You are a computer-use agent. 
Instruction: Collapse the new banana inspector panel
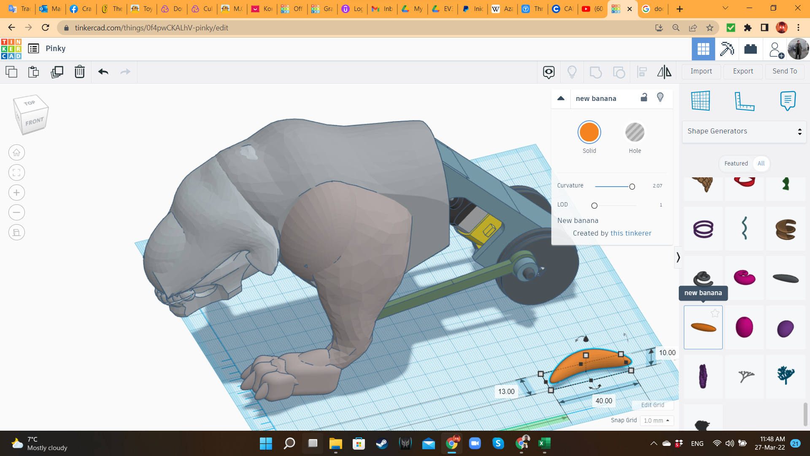[561, 98]
